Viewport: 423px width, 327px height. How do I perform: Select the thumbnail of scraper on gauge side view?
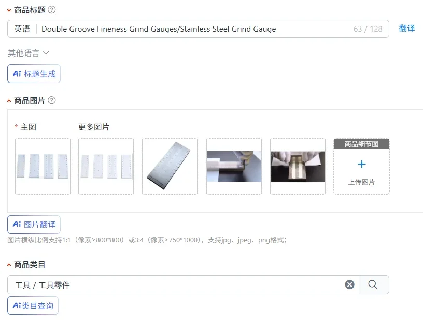pos(234,166)
